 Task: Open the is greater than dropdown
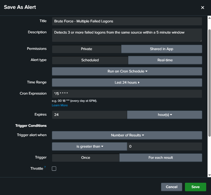pyautogui.click(x=89, y=146)
